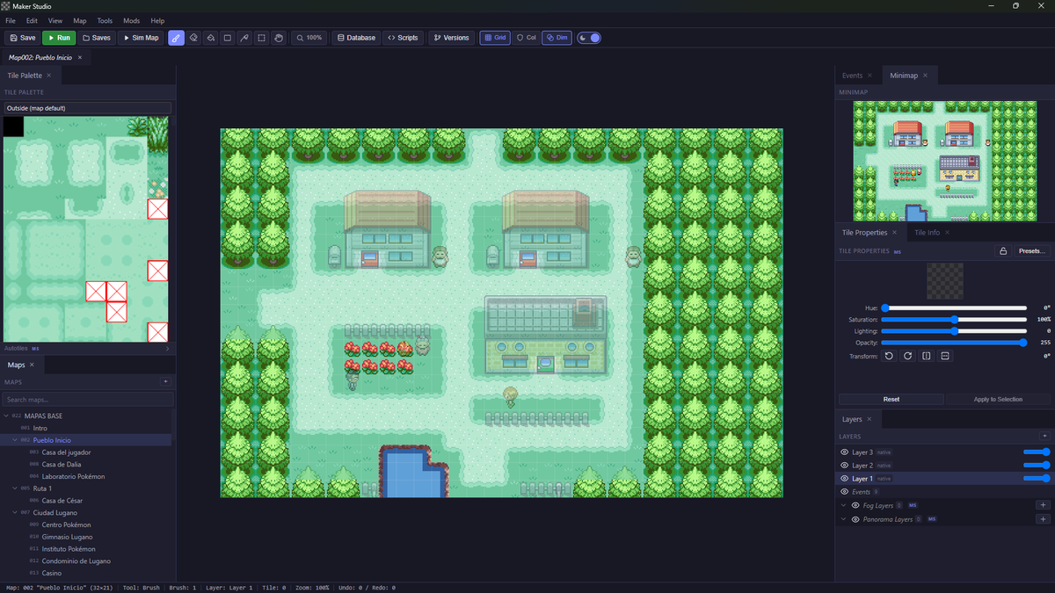Toggle the Dim layers option
This screenshot has height=593, width=1055.
[557, 38]
